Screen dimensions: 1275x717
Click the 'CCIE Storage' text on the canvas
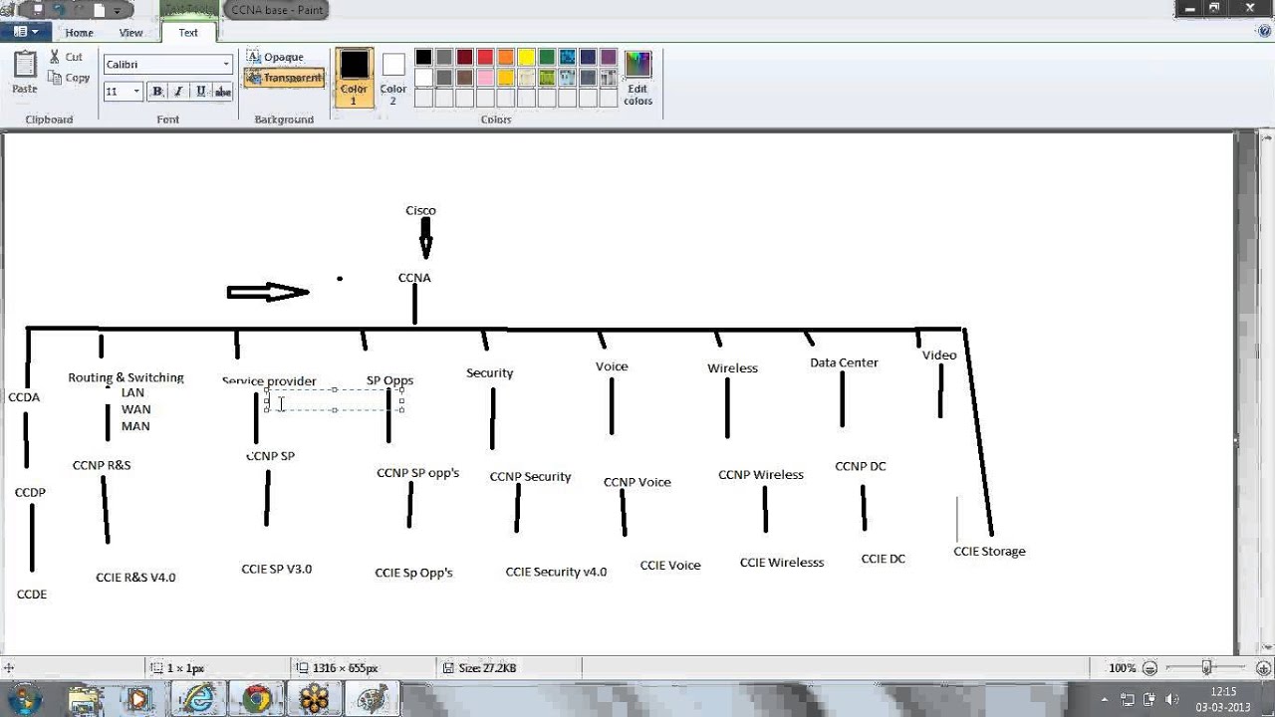coord(989,551)
